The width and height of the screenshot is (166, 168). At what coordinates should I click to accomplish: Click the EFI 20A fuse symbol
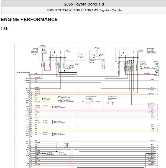click(x=42, y=52)
